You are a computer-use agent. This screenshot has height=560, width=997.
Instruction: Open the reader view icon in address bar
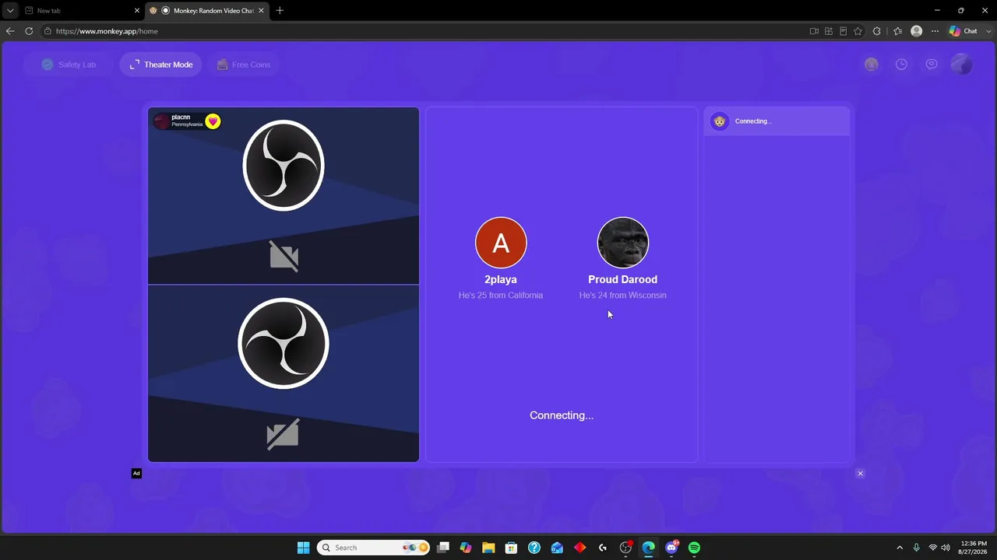pos(843,31)
